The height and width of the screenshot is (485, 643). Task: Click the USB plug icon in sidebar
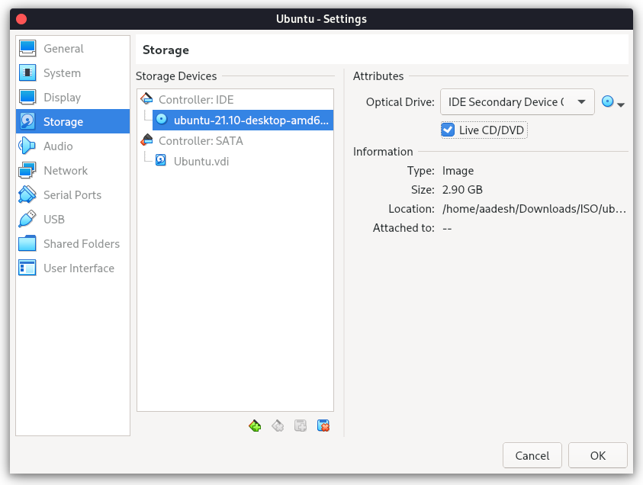[27, 220]
